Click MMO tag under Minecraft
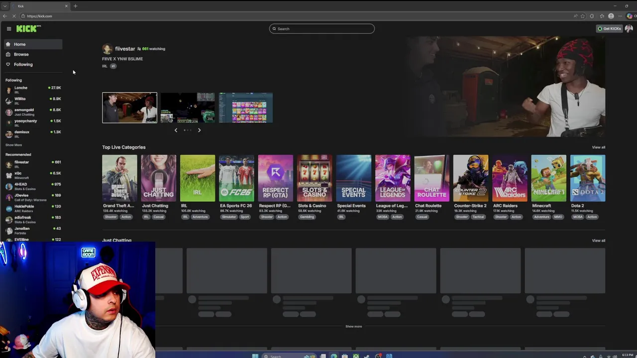The image size is (637, 358). pos(558,217)
